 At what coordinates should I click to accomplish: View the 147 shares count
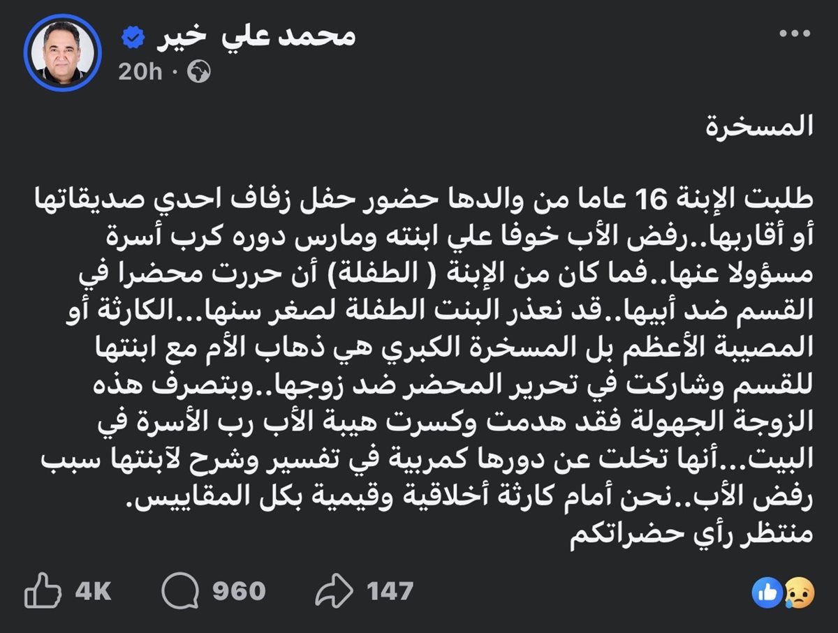click(x=390, y=592)
